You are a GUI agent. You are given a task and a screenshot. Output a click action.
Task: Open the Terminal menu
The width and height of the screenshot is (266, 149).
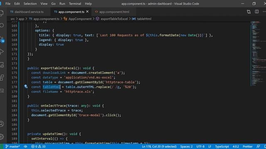tap(75, 4)
